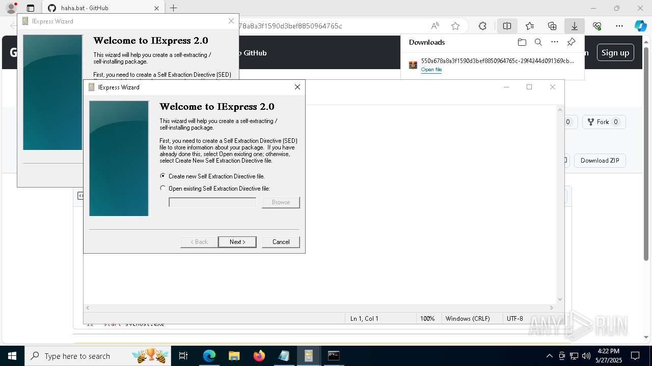The image size is (652, 366).
Task: Click the taskbar search box
Action: 98,356
